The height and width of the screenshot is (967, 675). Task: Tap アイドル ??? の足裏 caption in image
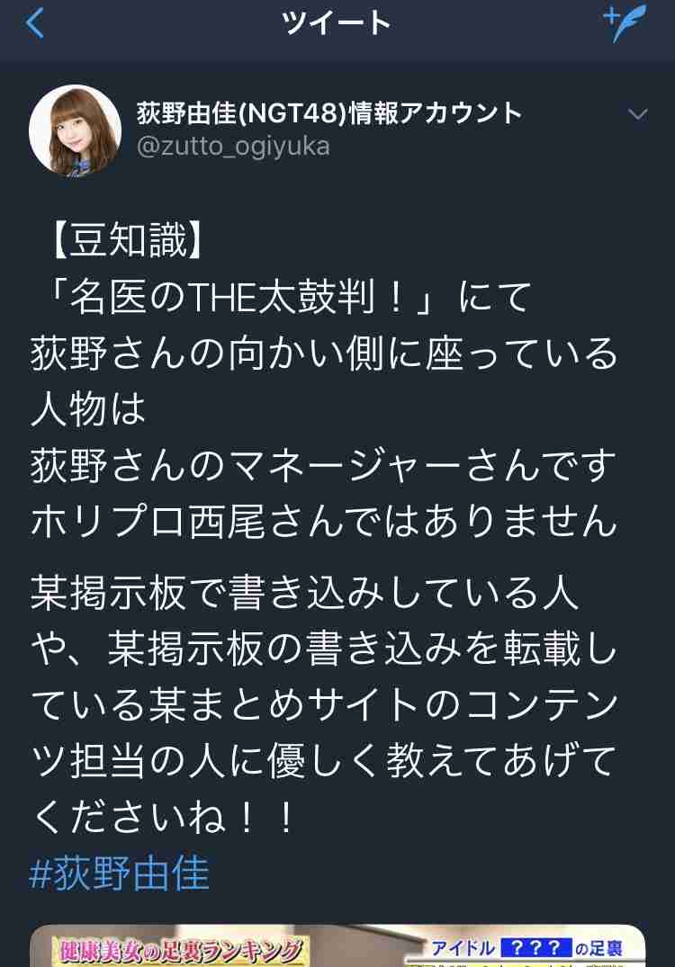(526, 948)
